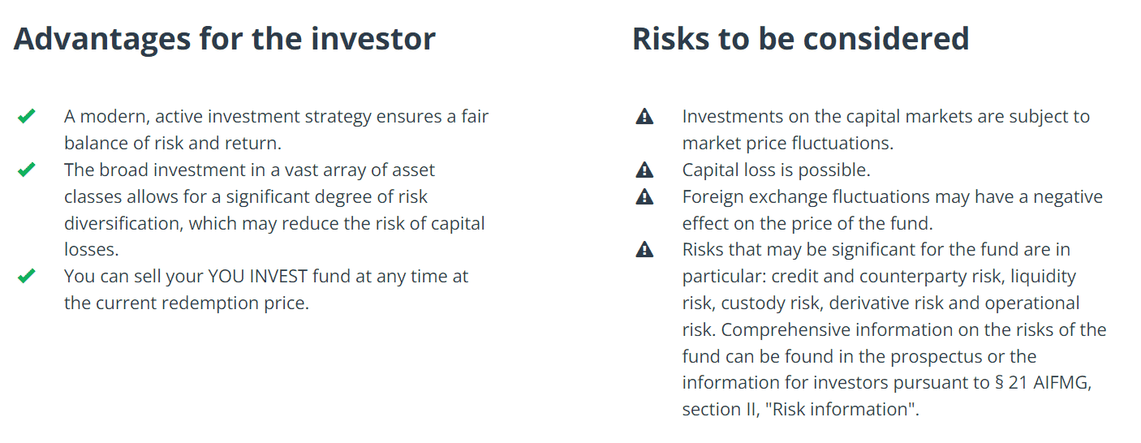
Task: Click warning icon next to "Risks that may be significant"
Action: tap(644, 250)
